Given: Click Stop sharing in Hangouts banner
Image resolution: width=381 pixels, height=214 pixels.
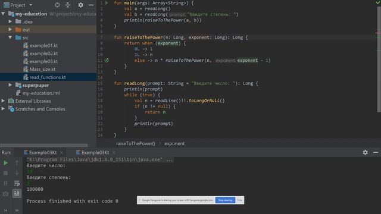Looking at the screenshot, I should click(x=225, y=200).
